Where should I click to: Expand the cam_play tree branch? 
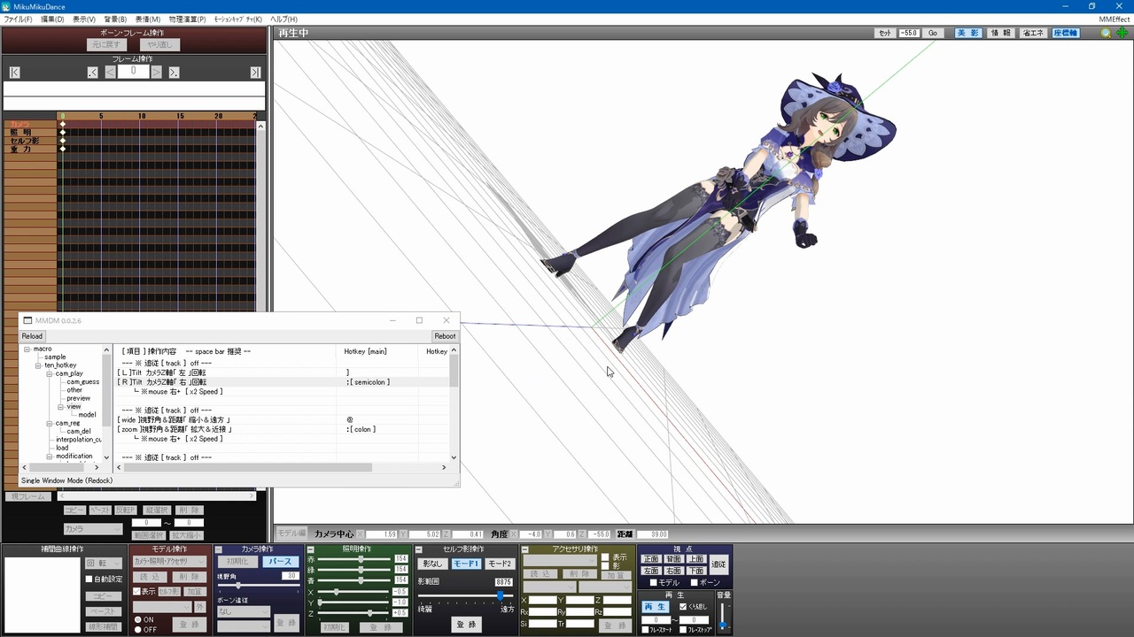pos(49,372)
